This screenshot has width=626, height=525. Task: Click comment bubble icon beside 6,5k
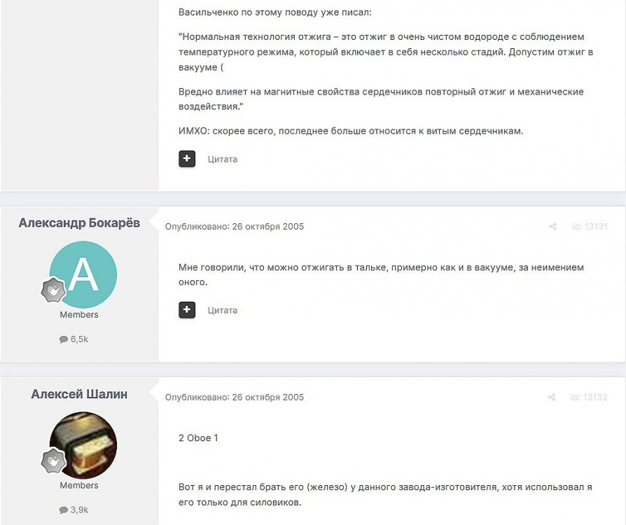[x=64, y=339]
